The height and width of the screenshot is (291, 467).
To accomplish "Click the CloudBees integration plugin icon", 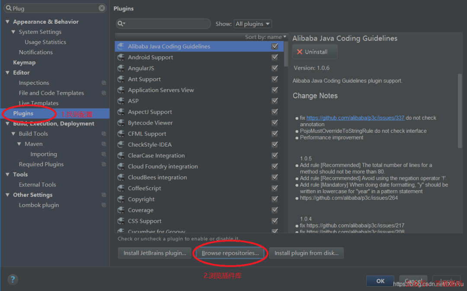I will [x=121, y=177].
